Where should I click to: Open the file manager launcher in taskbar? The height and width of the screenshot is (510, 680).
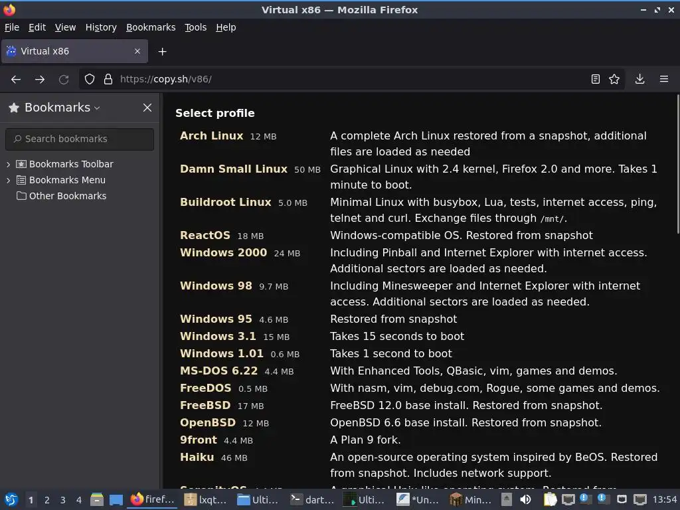coord(97,500)
